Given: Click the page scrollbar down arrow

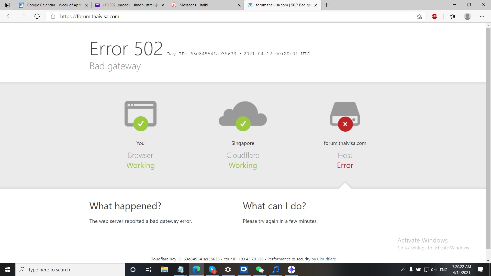Looking at the screenshot, I should tap(488, 261).
